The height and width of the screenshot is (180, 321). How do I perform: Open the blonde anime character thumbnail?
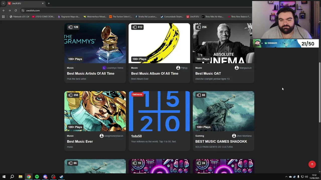pos(95,111)
